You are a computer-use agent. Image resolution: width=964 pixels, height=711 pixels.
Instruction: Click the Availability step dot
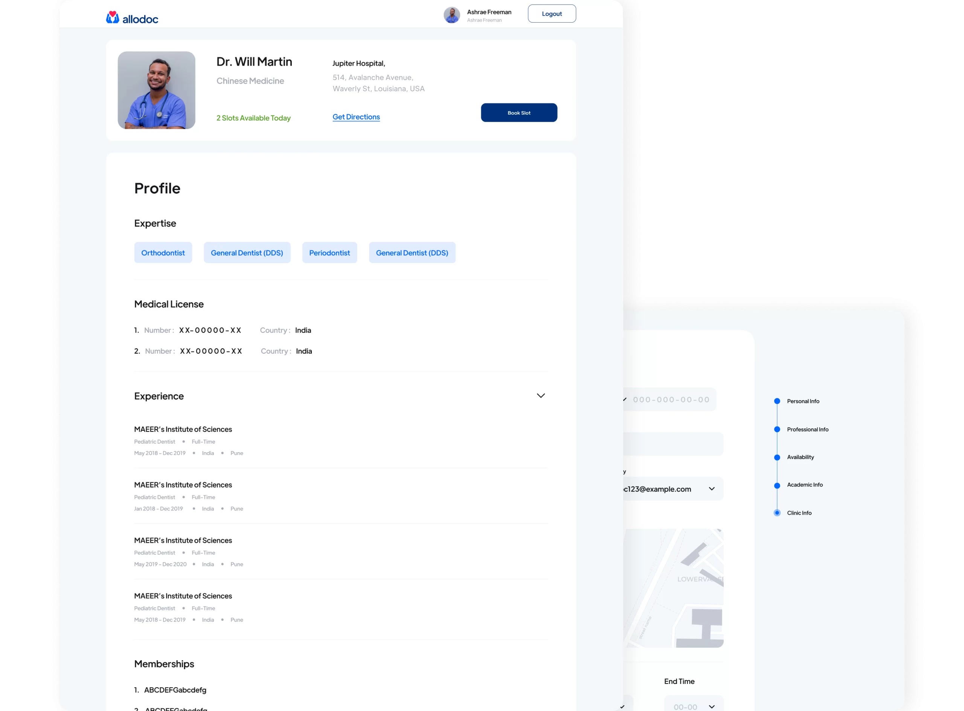(777, 457)
